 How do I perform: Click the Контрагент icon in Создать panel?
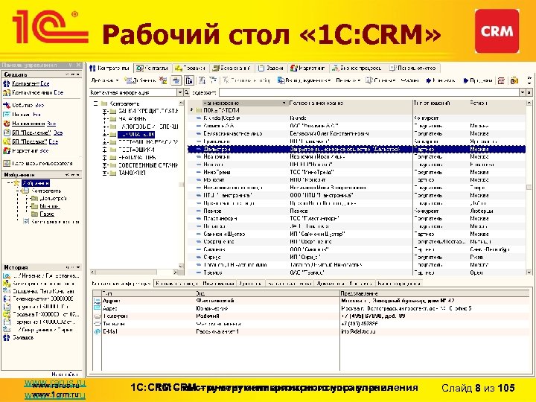coord(7,83)
